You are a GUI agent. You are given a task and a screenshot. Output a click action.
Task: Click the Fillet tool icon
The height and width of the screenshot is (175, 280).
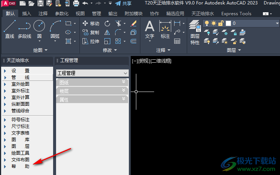click(118, 32)
